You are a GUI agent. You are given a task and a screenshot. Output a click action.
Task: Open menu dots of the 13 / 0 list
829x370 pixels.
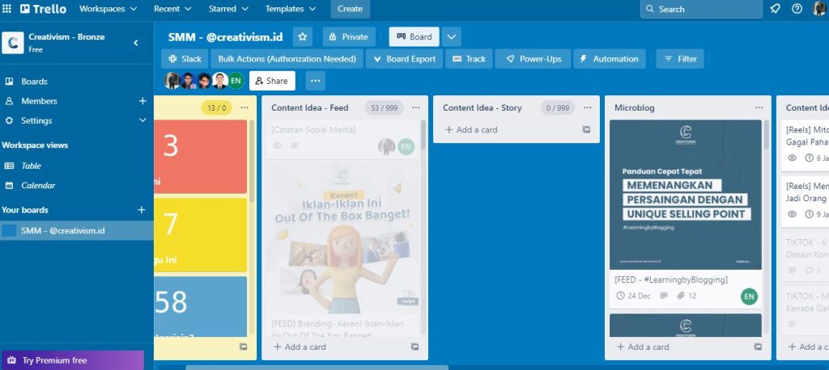pos(244,107)
